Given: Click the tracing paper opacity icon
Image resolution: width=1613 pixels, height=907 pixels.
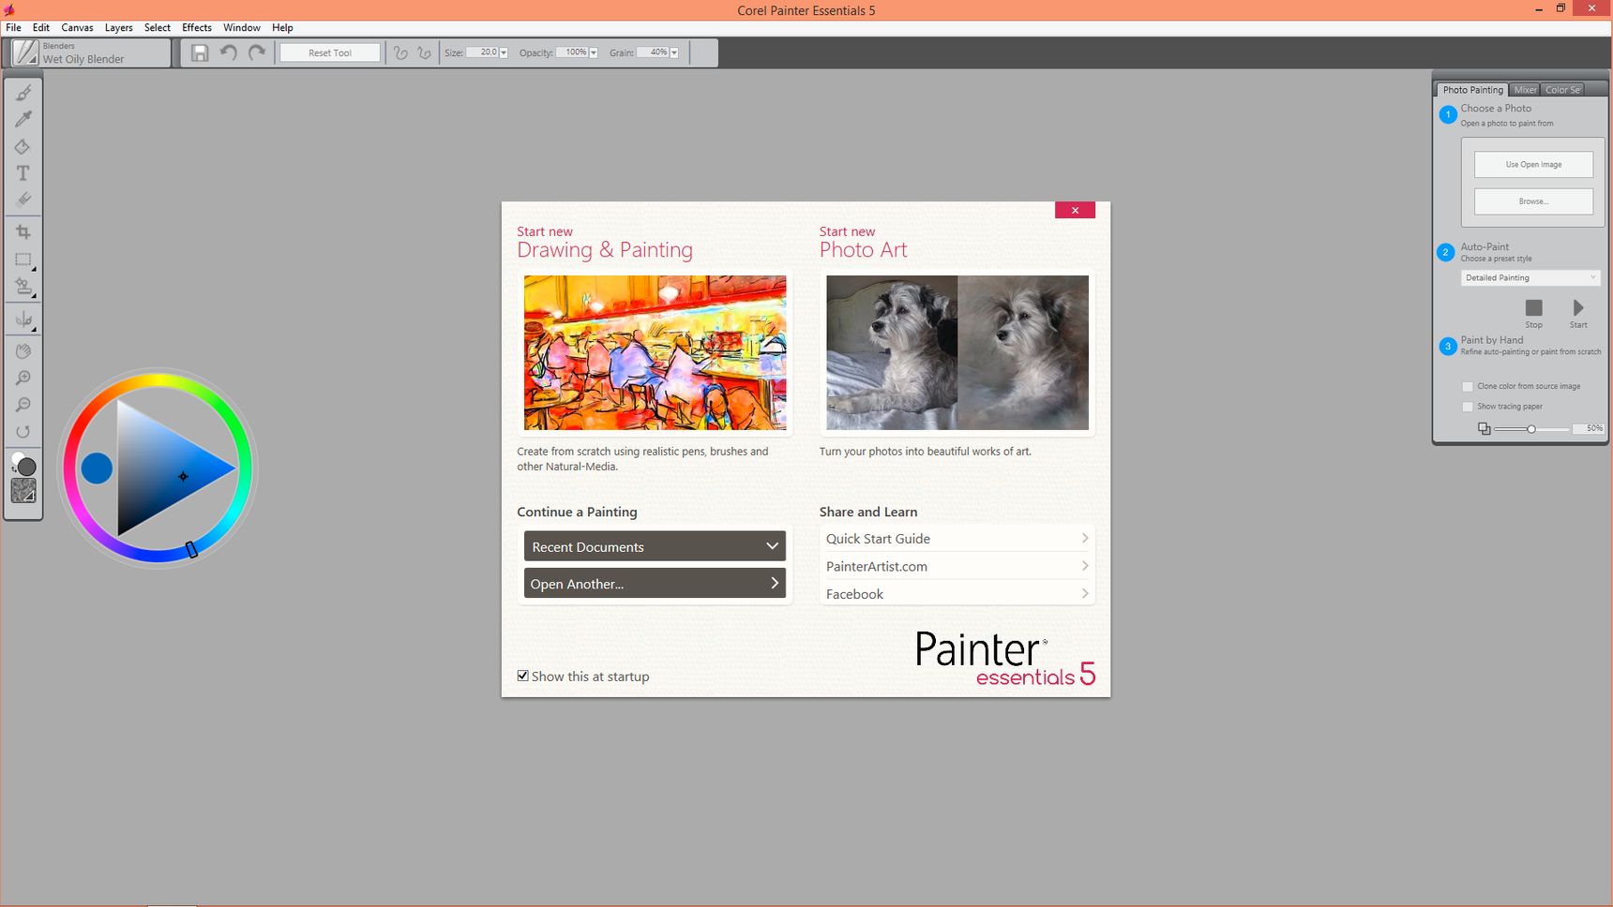Looking at the screenshot, I should click(1484, 428).
